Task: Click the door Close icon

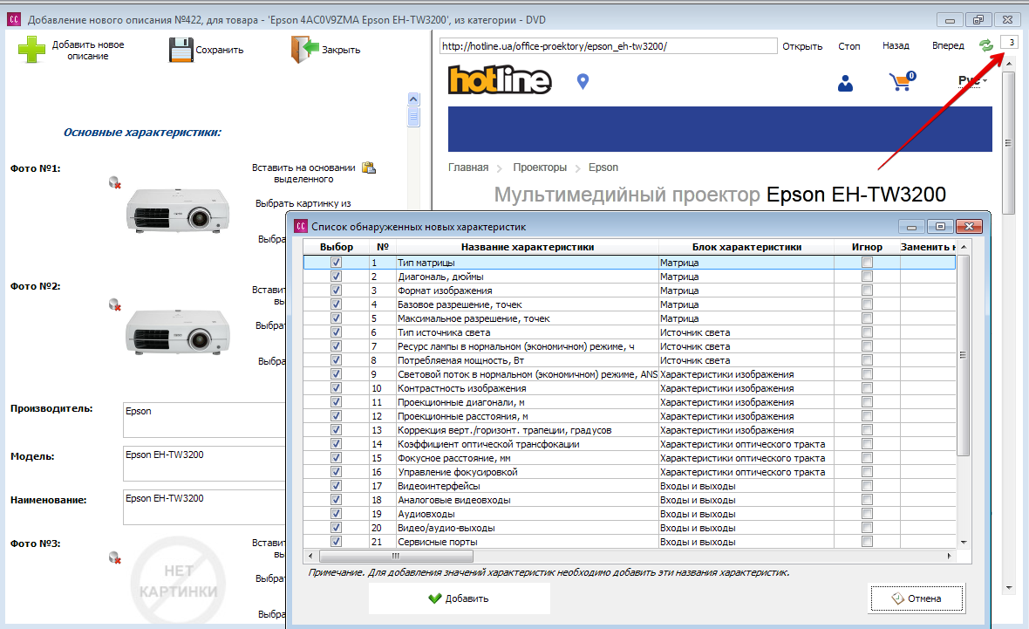Action: [304, 49]
